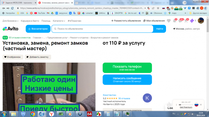This screenshot has width=209, height=117.
Task: Click the green Показать телефон button
Action: click(x=127, y=68)
